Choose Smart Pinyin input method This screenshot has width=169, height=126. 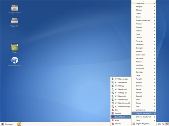(x=121, y=117)
